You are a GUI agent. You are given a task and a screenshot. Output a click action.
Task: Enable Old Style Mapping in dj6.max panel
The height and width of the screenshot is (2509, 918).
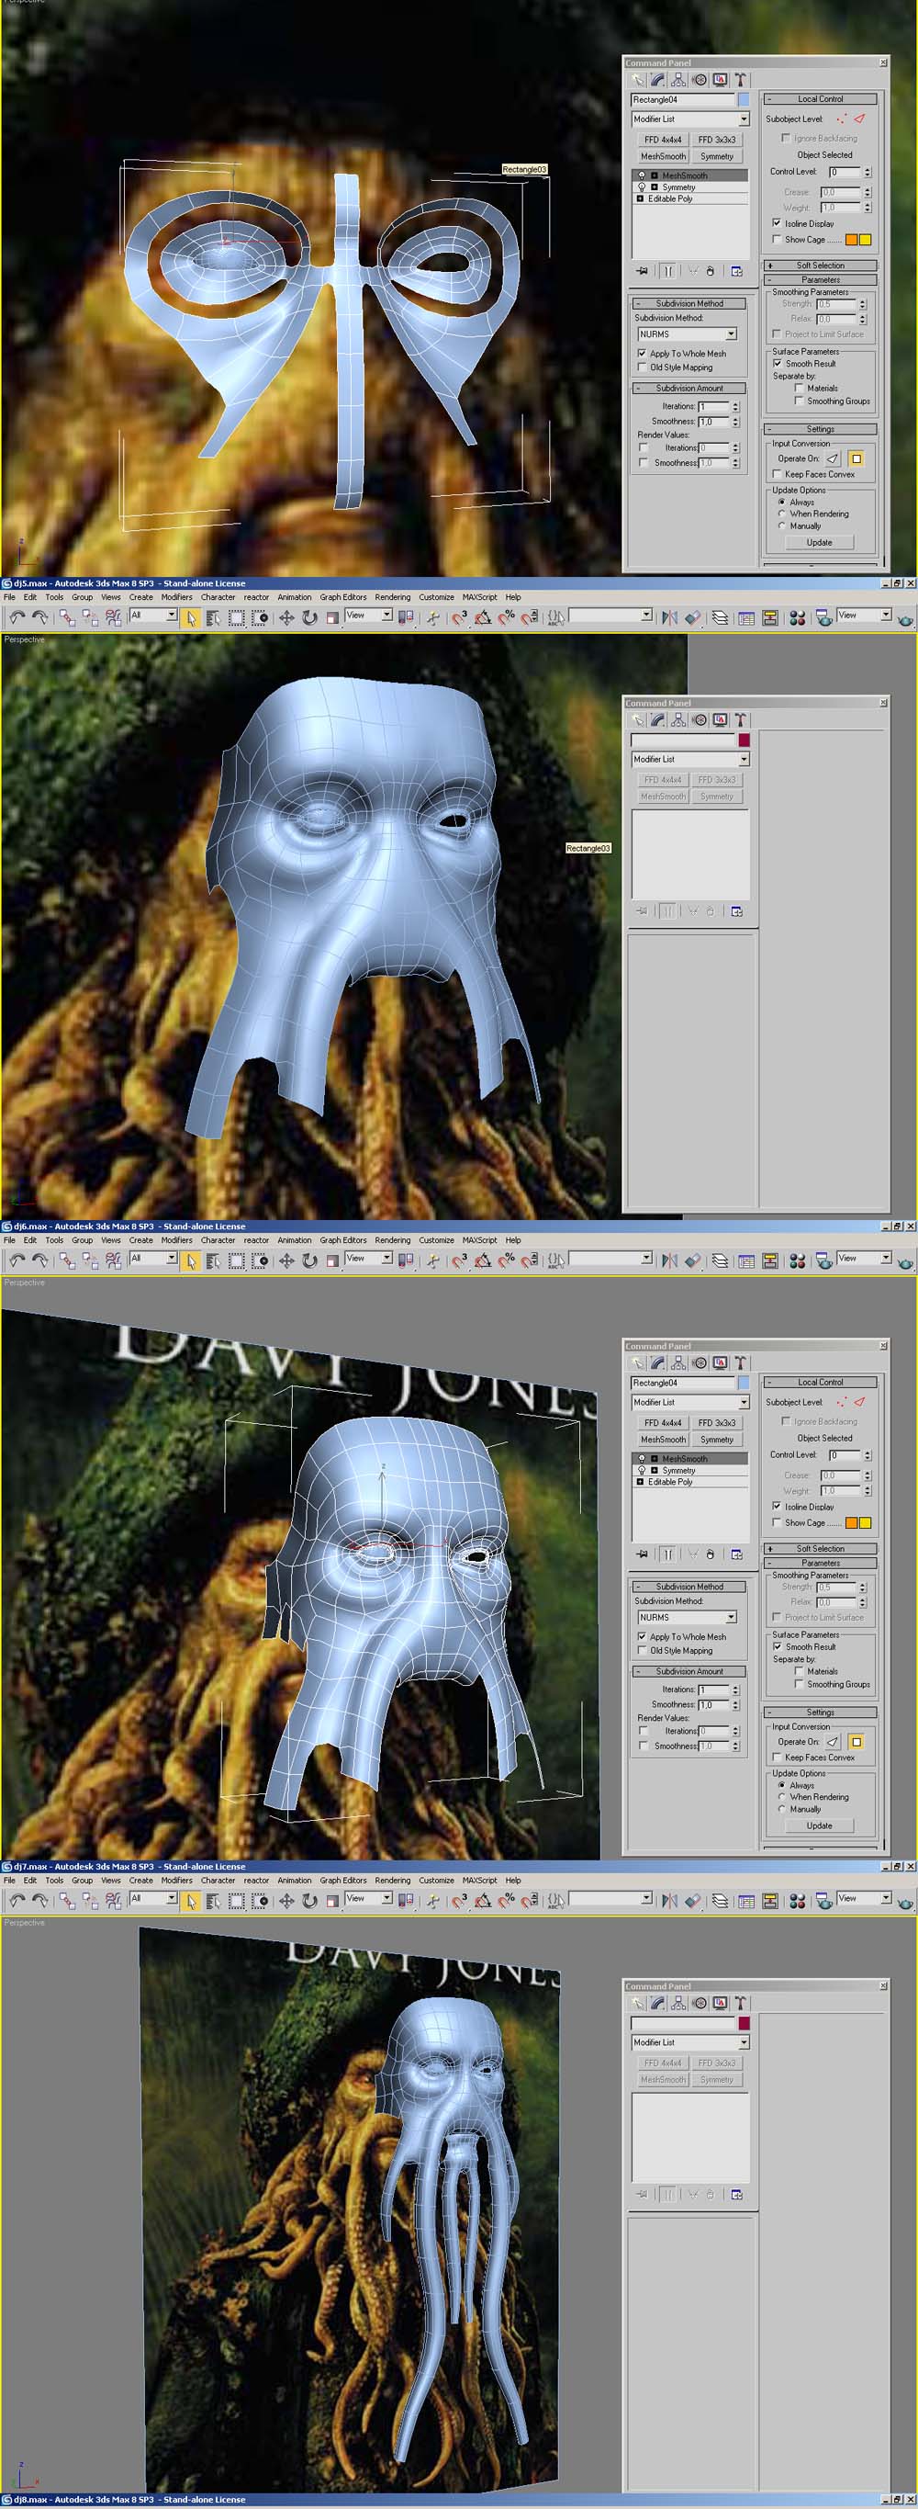642,1650
